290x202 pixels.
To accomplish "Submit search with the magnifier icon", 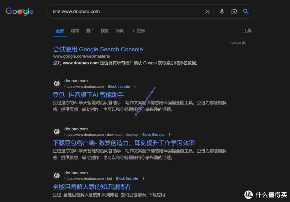I will pyautogui.click(x=246, y=12).
